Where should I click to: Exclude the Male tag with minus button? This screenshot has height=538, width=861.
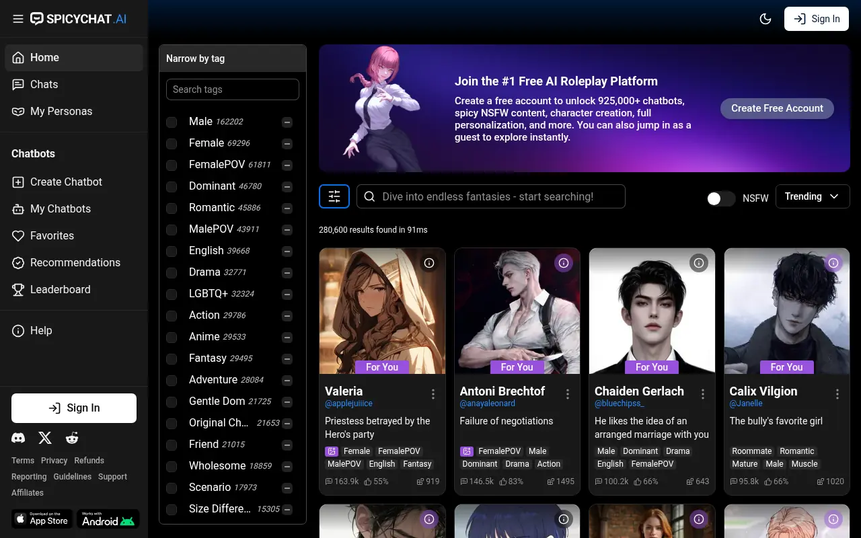(x=287, y=122)
